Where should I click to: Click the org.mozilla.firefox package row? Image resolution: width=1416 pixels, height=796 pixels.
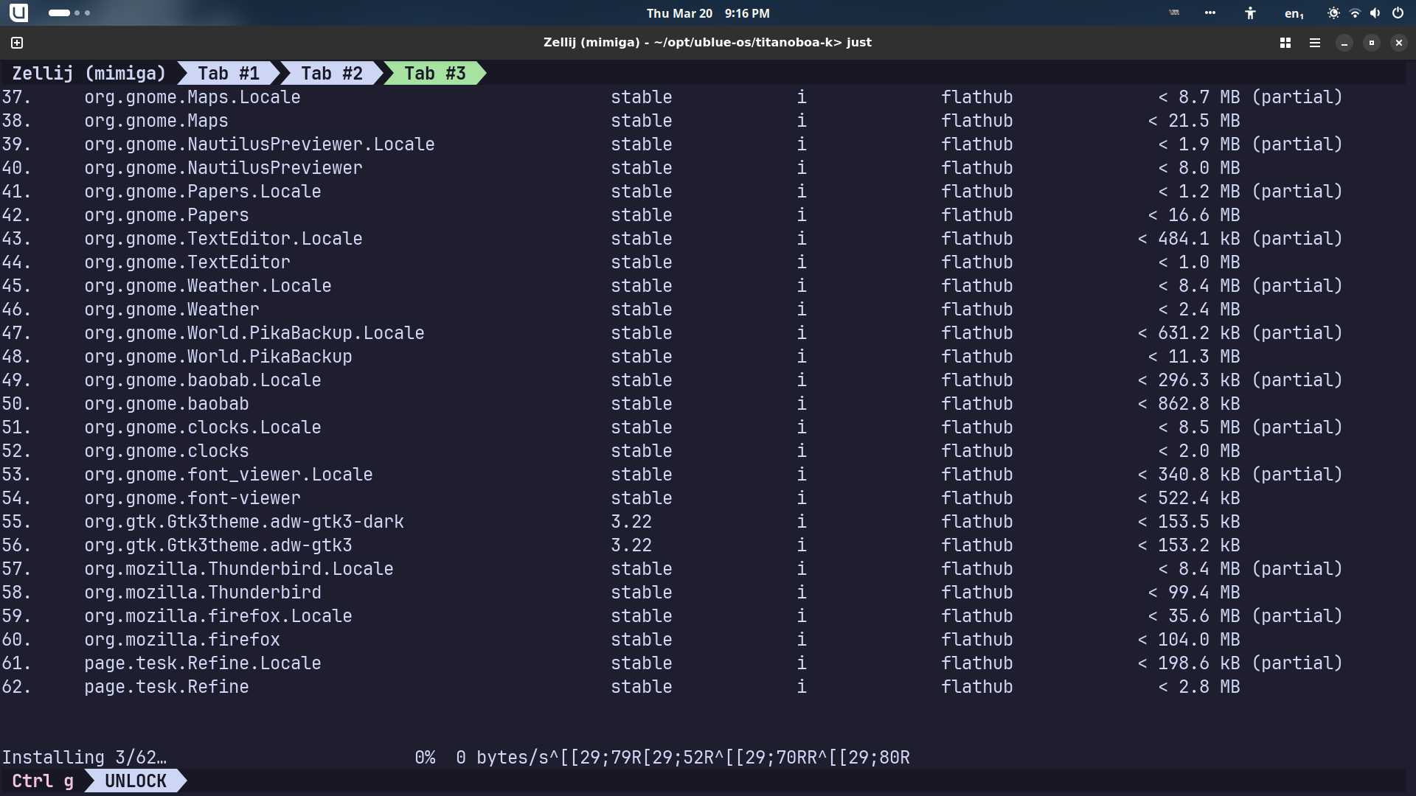[x=182, y=640]
